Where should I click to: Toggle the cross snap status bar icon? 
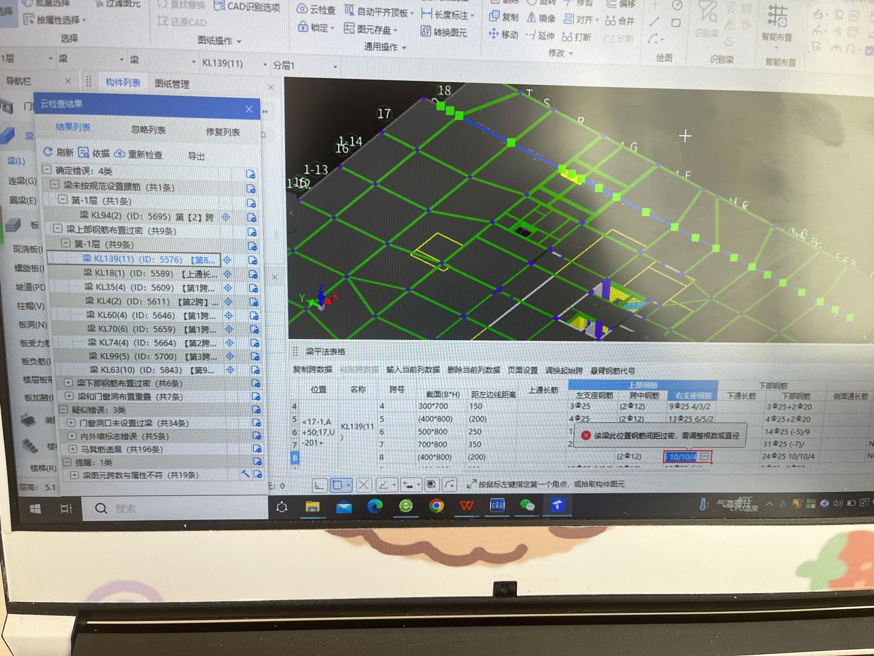364,485
